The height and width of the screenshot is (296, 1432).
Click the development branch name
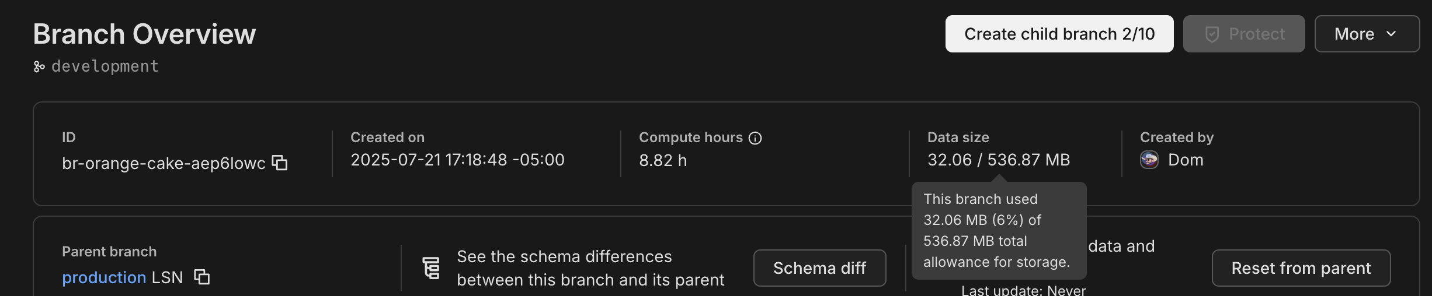pos(105,66)
